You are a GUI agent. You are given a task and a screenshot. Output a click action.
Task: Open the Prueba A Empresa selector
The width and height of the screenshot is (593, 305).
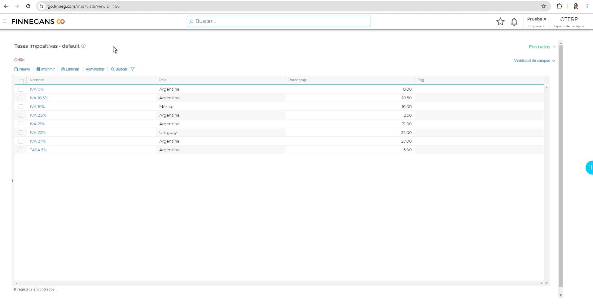[x=537, y=22]
